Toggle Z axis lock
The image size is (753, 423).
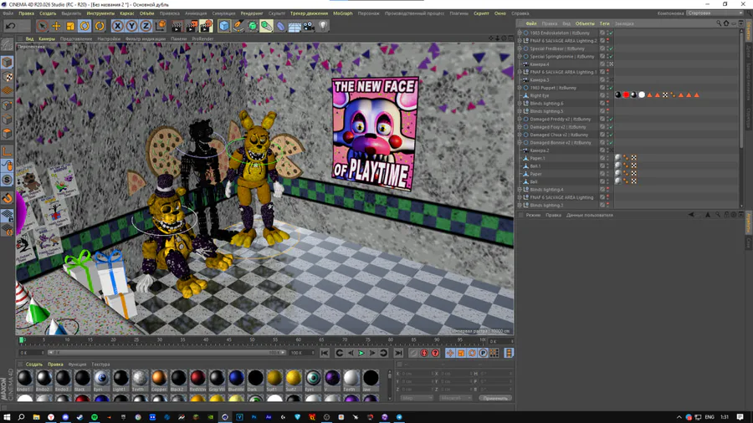146,26
